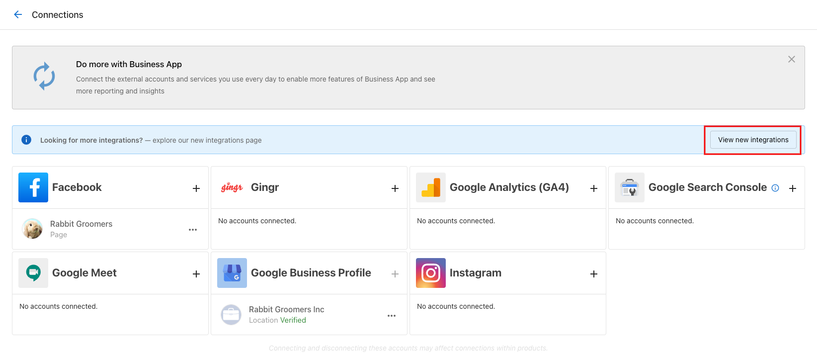Open View new integrations
This screenshot has width=817, height=358.
pos(753,140)
